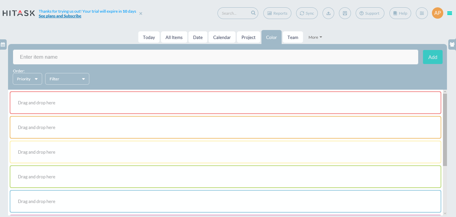Screen dimensions: 456x217
Task: Open the settings sliders icon
Action: click(x=422, y=13)
